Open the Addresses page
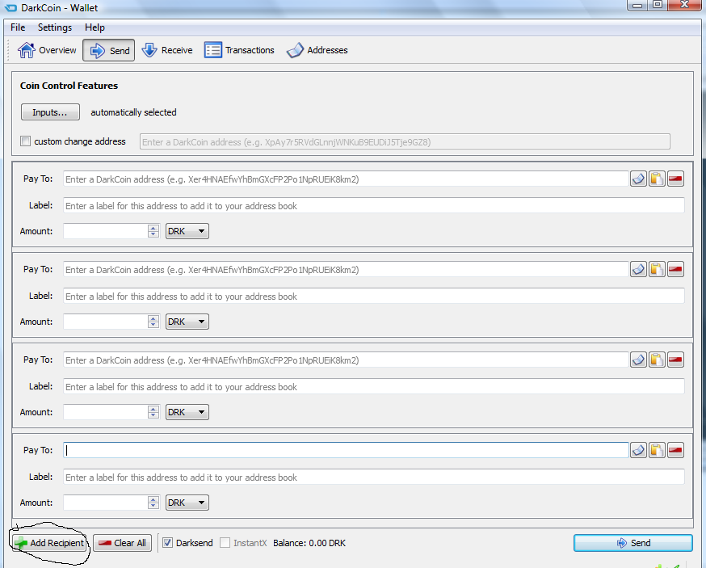Image resolution: width=706 pixels, height=568 pixels. [317, 50]
